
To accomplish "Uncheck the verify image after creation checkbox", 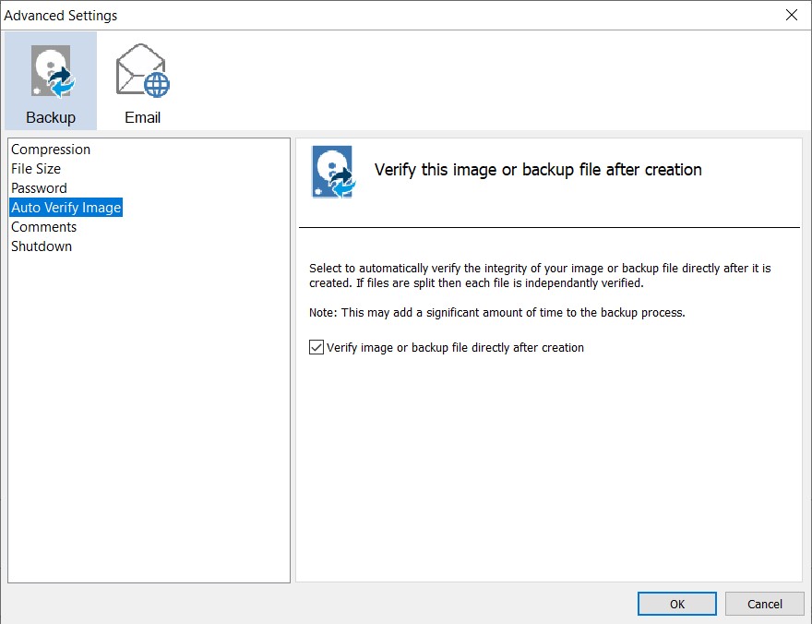I will click(316, 347).
